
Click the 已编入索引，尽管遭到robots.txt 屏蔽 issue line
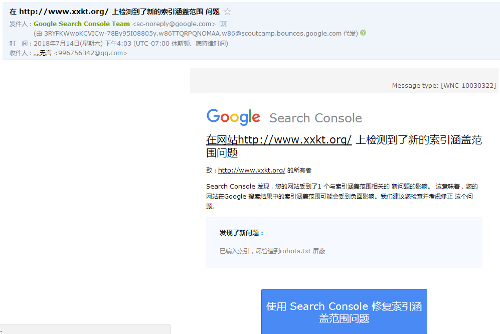point(272,251)
